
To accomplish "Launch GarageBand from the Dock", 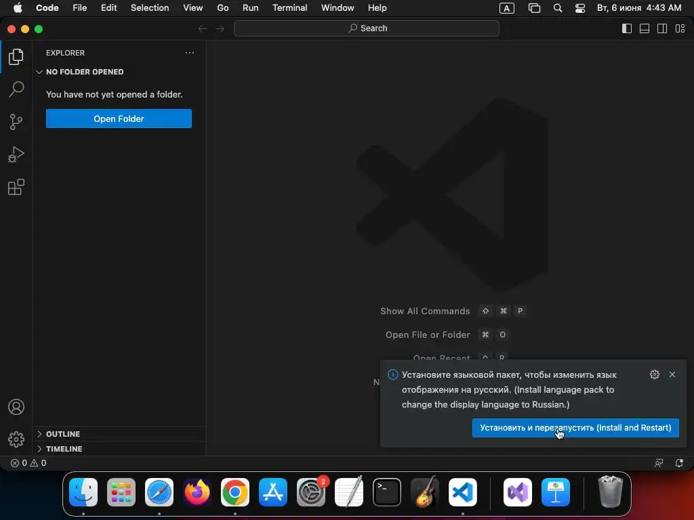I will pos(425,492).
